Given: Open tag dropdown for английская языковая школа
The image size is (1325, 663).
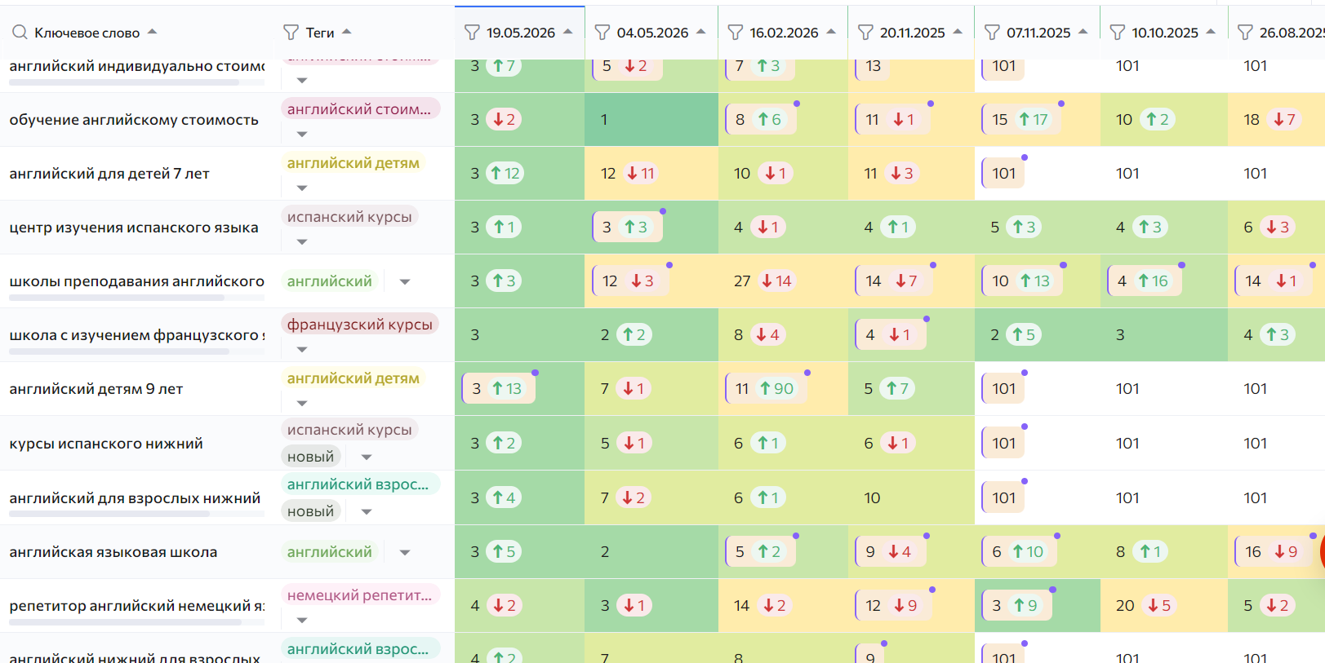Looking at the screenshot, I should pos(405,552).
